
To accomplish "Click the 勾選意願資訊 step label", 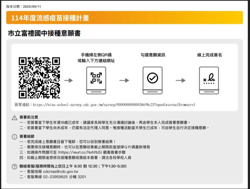I will (152, 55).
